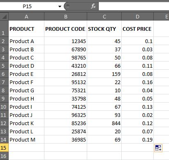Select column C header
The width and height of the screenshot is (169, 160).
104,16
